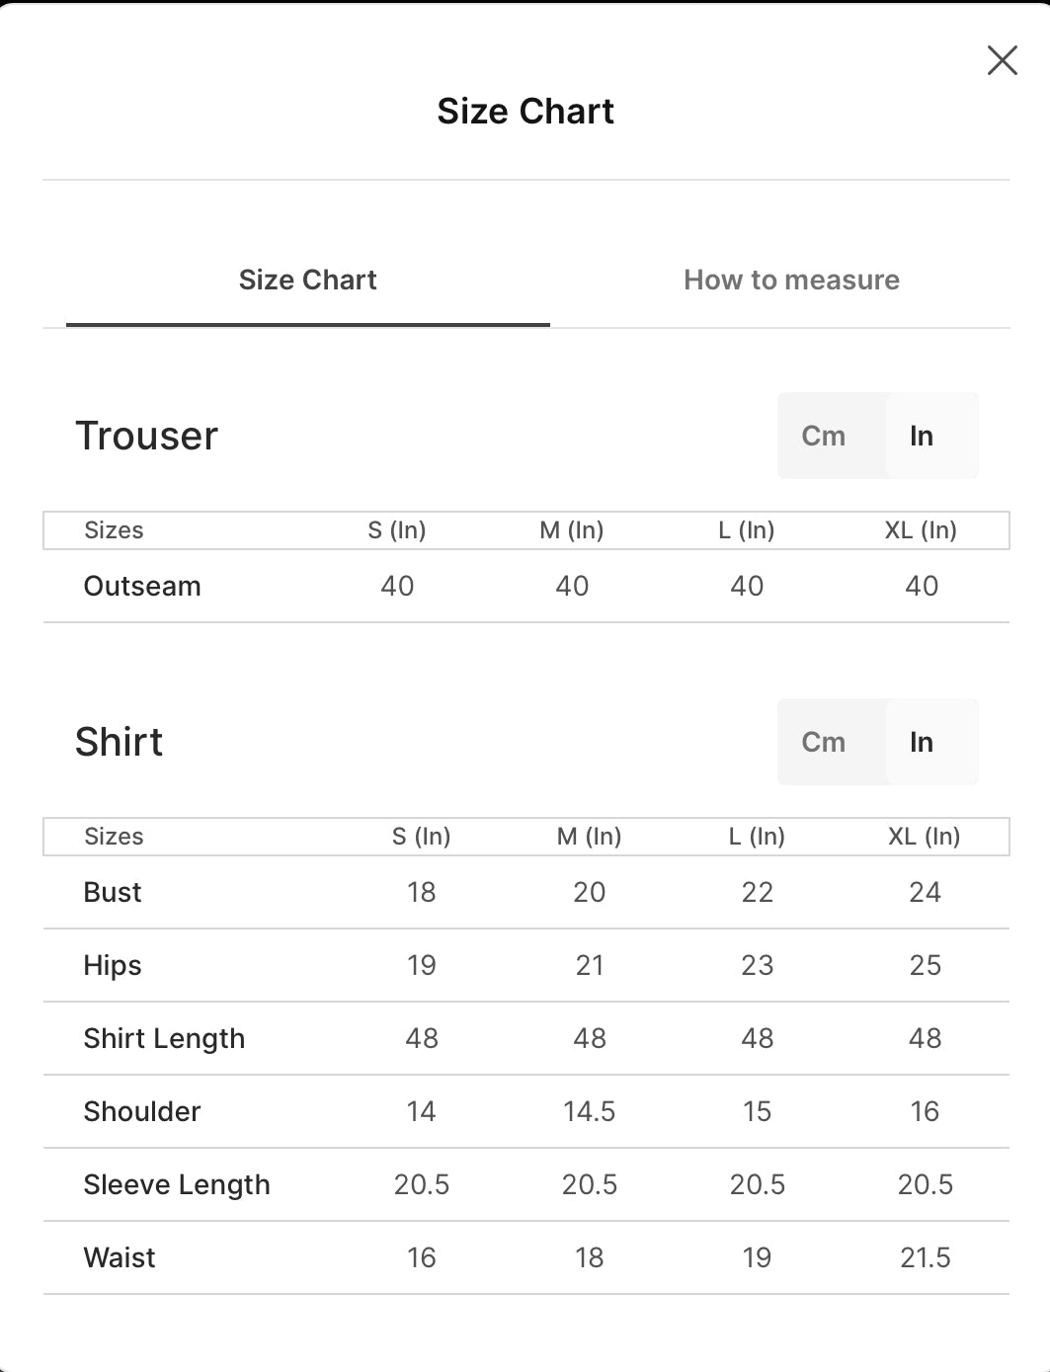Click XL (In) header in Shirt table

(925, 837)
